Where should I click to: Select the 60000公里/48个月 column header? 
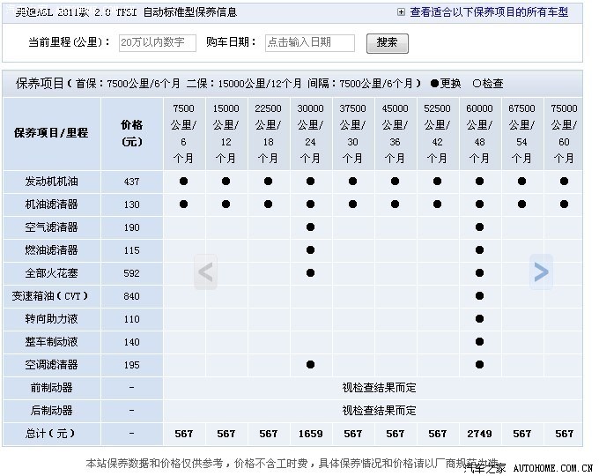point(479,133)
